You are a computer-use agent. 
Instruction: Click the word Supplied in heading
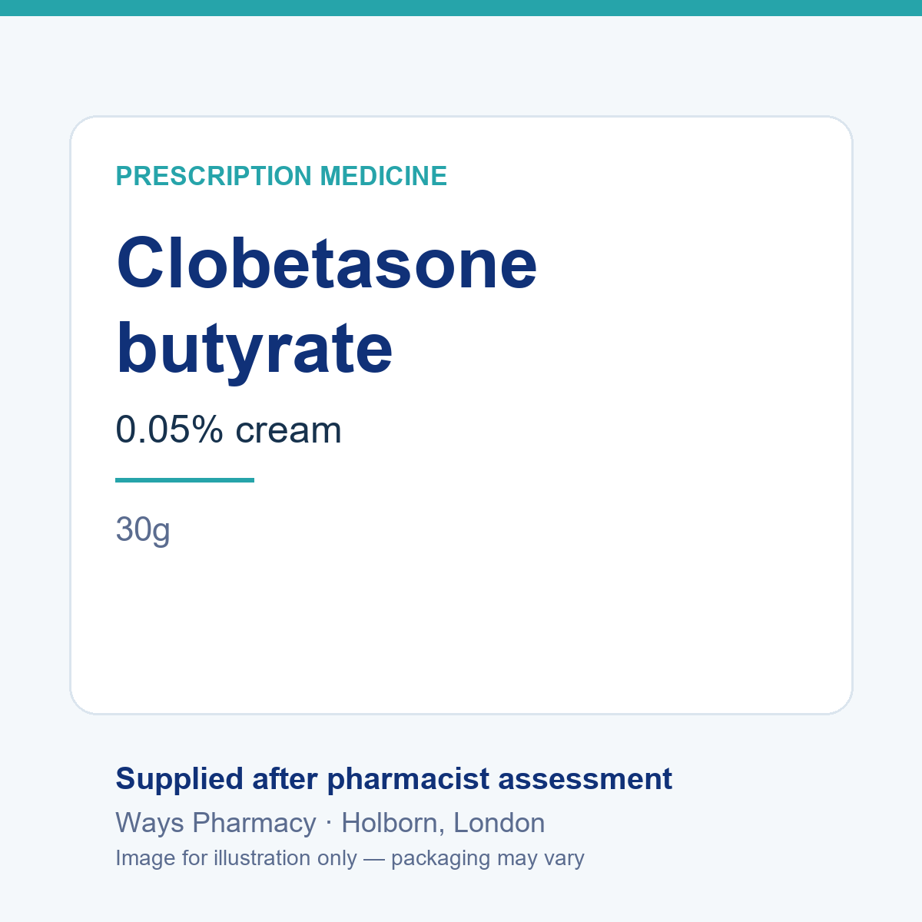[180, 779]
